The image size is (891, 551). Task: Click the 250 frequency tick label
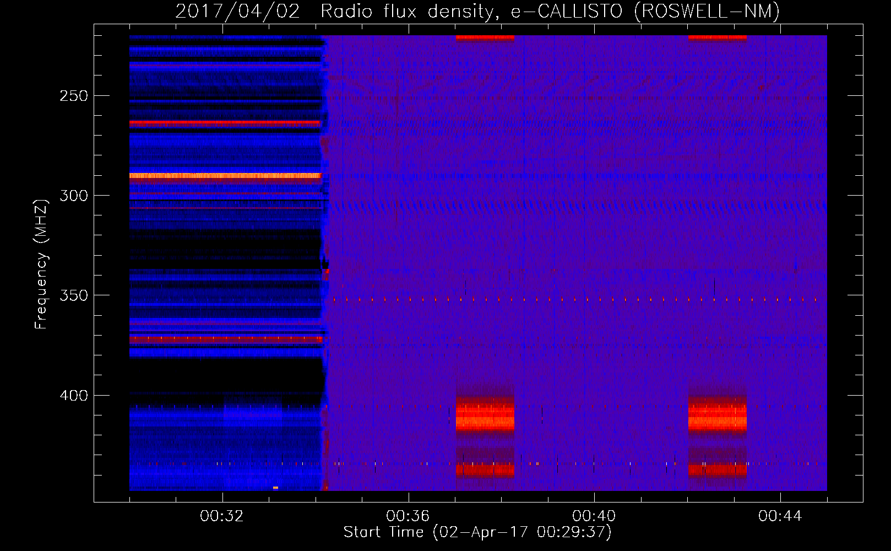click(74, 96)
